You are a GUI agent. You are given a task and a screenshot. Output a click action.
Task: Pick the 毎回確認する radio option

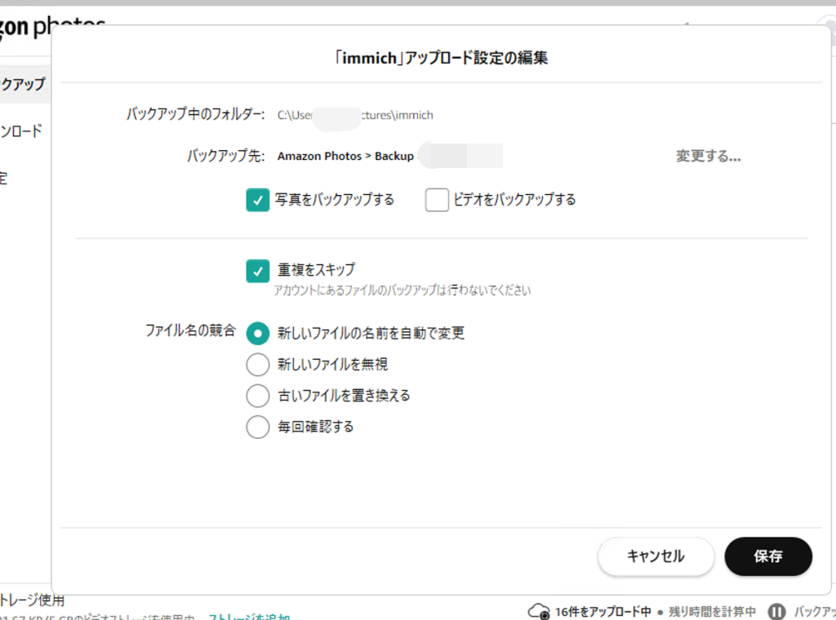point(258,427)
